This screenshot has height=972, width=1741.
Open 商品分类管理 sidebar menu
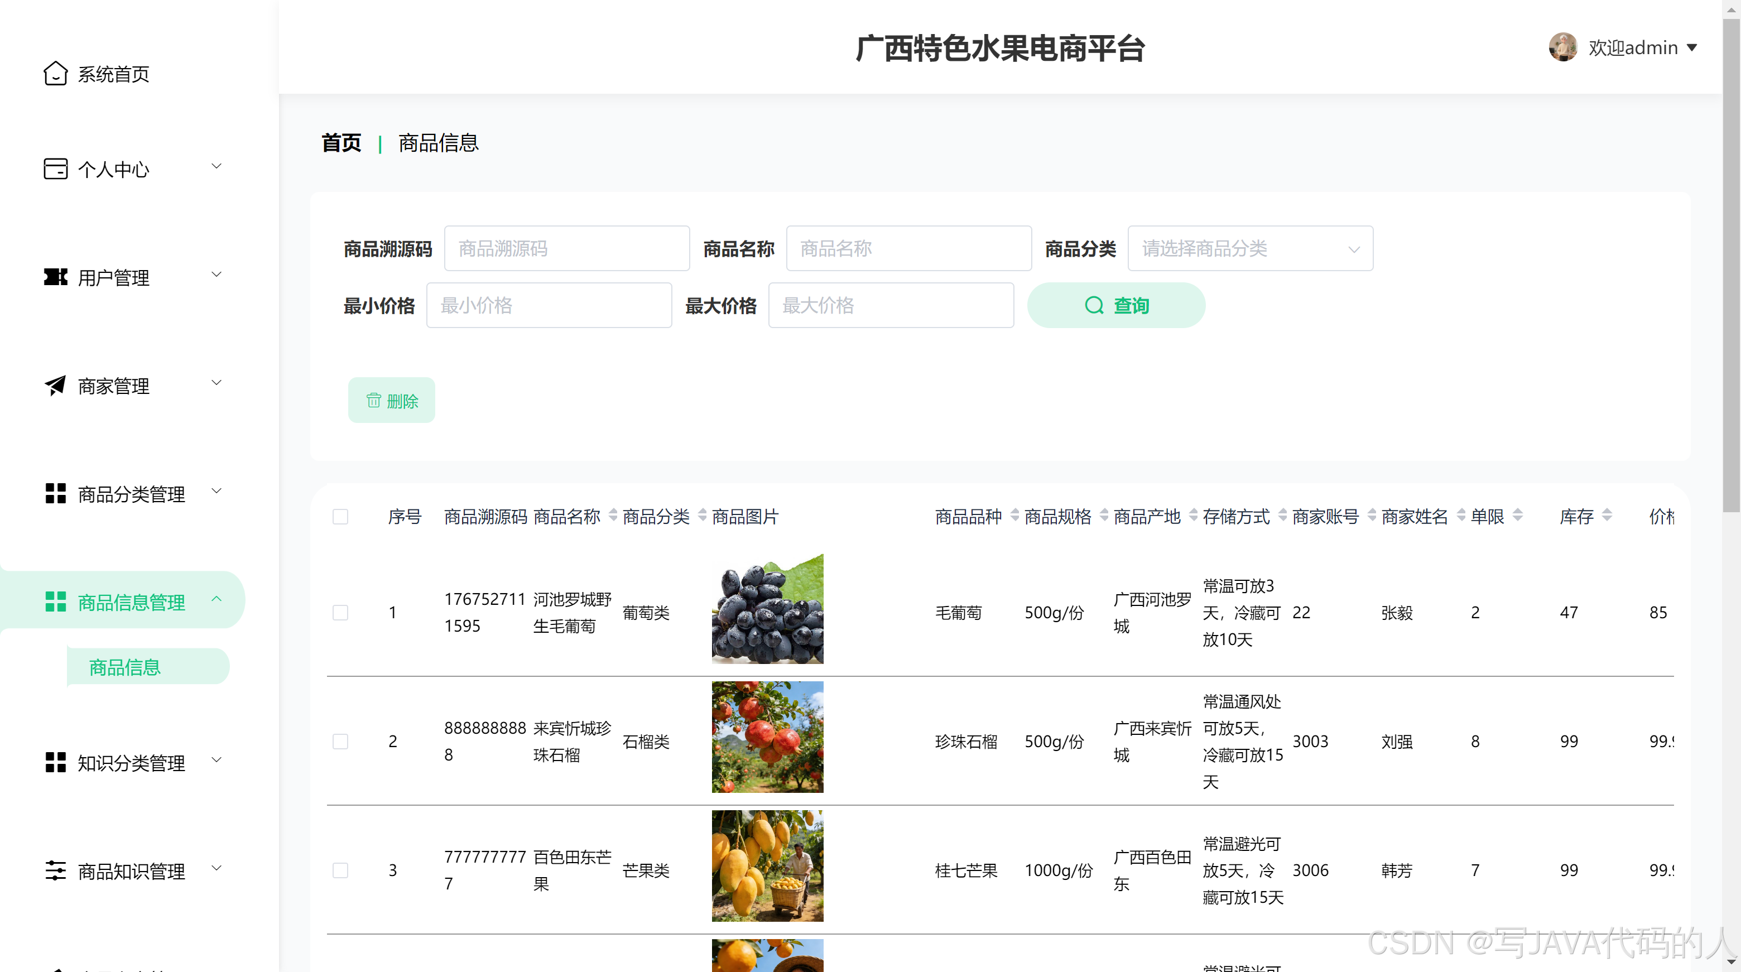(x=132, y=493)
